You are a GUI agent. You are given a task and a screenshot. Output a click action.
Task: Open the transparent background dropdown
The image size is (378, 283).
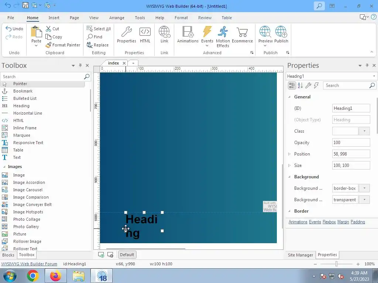coord(364,200)
